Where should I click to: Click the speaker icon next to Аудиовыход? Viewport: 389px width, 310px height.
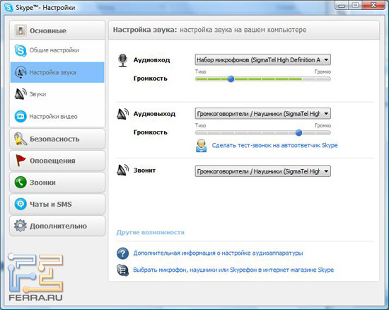(123, 114)
